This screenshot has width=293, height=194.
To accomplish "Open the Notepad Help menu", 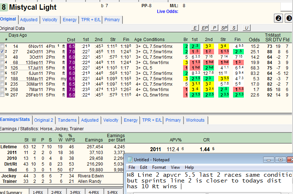I will (189, 167).
